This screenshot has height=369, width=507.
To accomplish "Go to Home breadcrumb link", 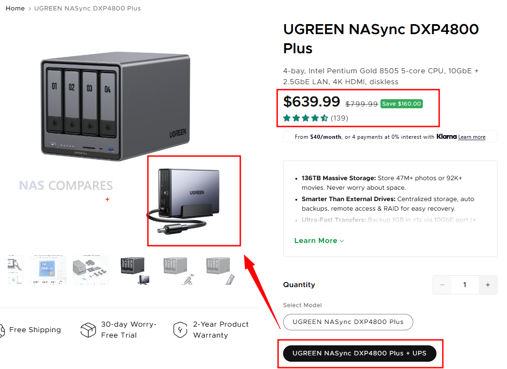I will (x=15, y=8).
